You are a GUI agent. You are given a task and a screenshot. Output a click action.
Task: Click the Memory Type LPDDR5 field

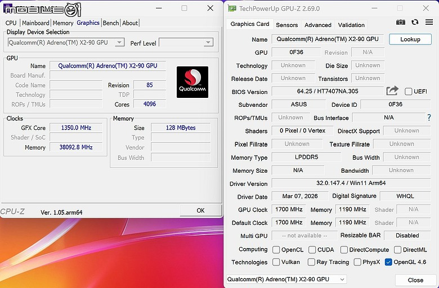pyautogui.click(x=306, y=157)
